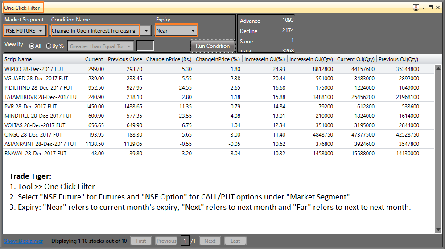Screen dimensions: 445x249
Task: Expand the Condition Name dropdown arrow
Action: coord(146,30)
